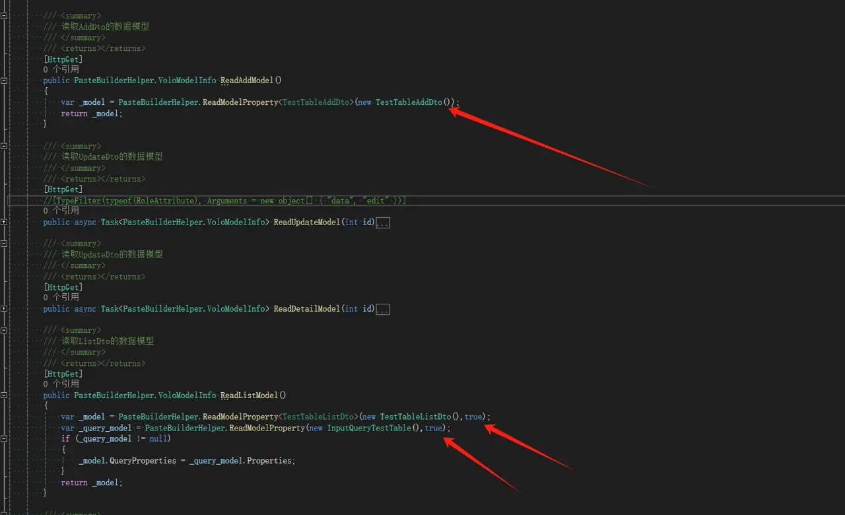Click return _model; inside ReadListModel

tap(92, 483)
